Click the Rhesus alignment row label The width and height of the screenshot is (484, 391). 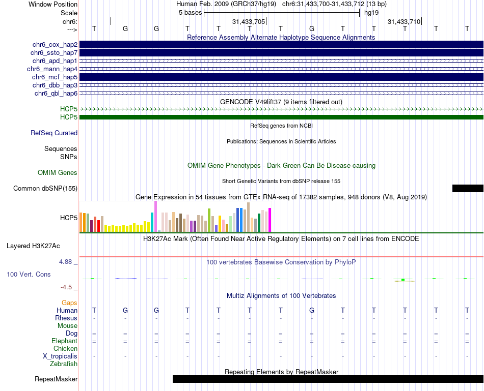(x=66, y=318)
